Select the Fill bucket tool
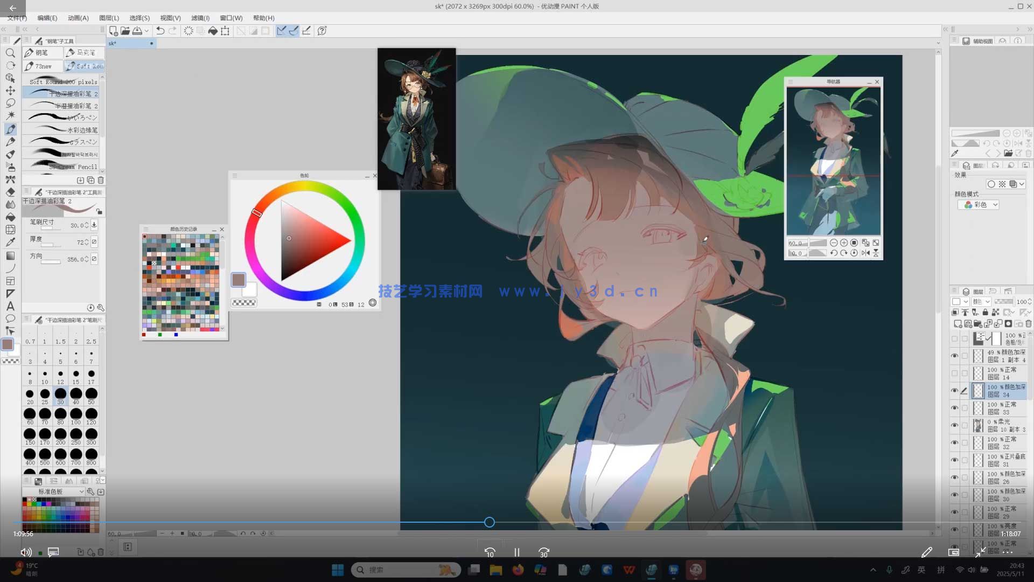The image size is (1034, 582). 10,217
